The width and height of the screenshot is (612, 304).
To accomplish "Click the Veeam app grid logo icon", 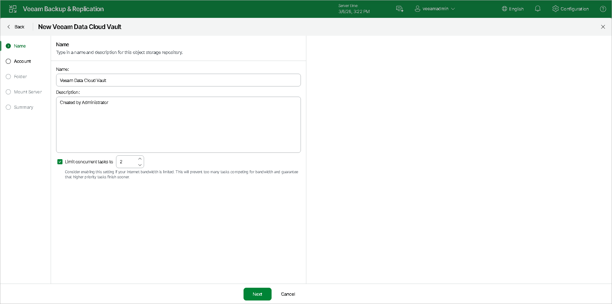I will (x=13, y=9).
